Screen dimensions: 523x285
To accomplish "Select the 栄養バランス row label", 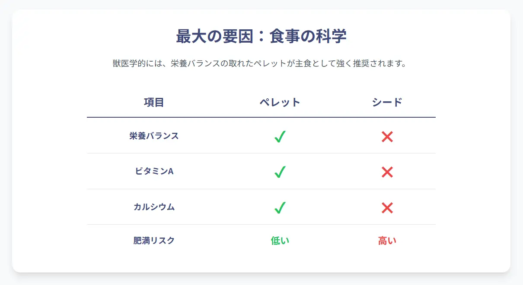I will 154,136.
